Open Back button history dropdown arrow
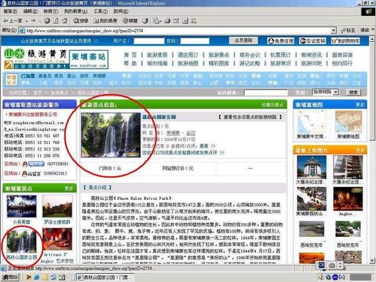376x282 pixels. pyautogui.click(x=26, y=21)
